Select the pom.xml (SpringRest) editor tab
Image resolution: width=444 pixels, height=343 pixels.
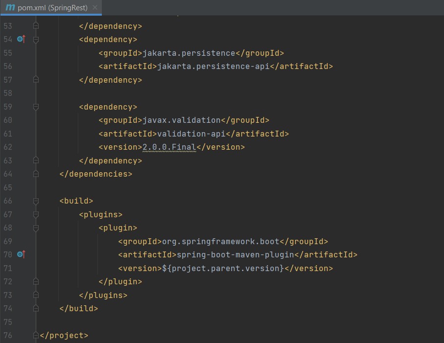[51, 8]
